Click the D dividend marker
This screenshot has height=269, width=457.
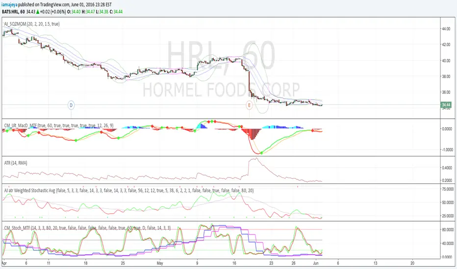click(71, 105)
